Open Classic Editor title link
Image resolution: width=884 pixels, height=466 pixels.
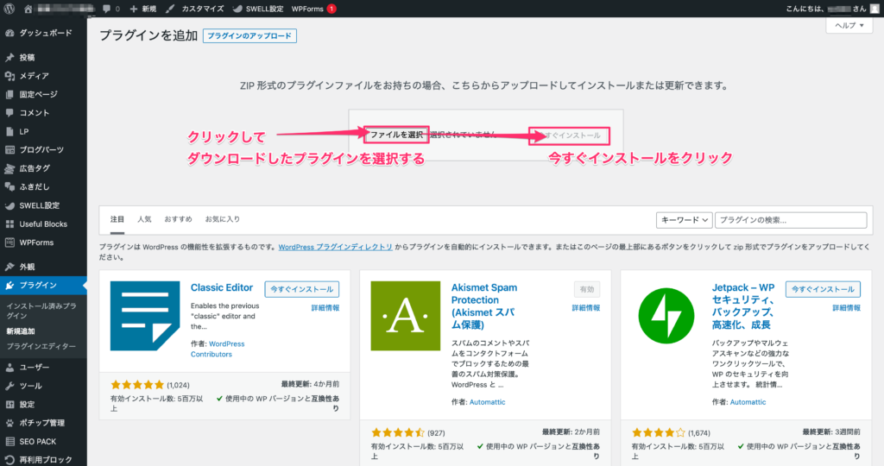click(222, 287)
